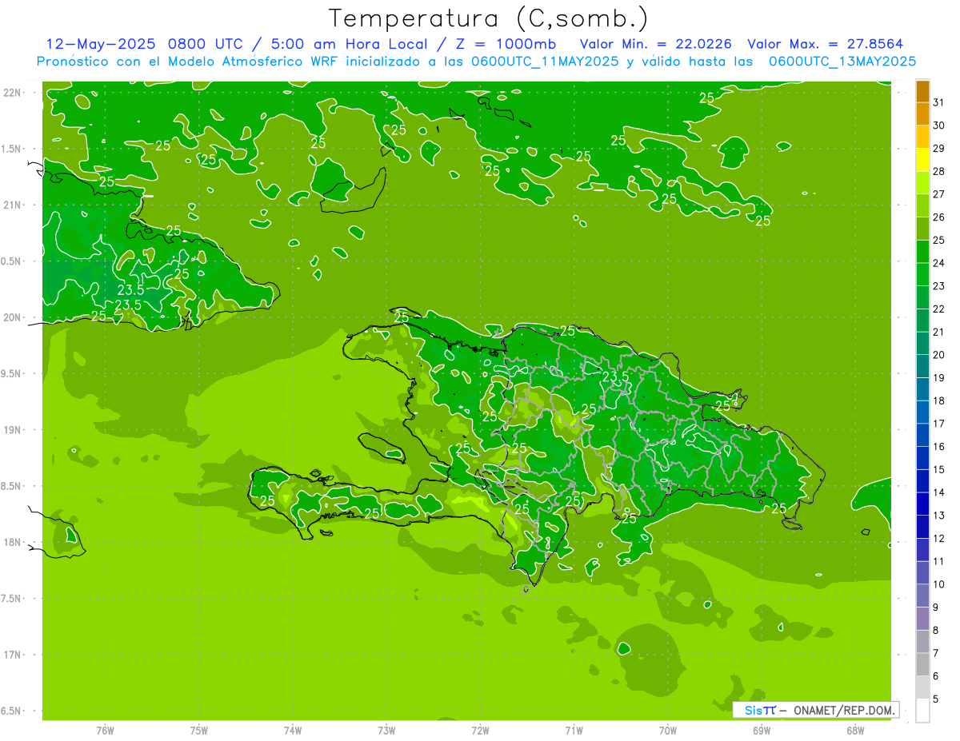The height and width of the screenshot is (741, 960).
Task: Click the longitude axis label "76W"
Action: point(105,730)
